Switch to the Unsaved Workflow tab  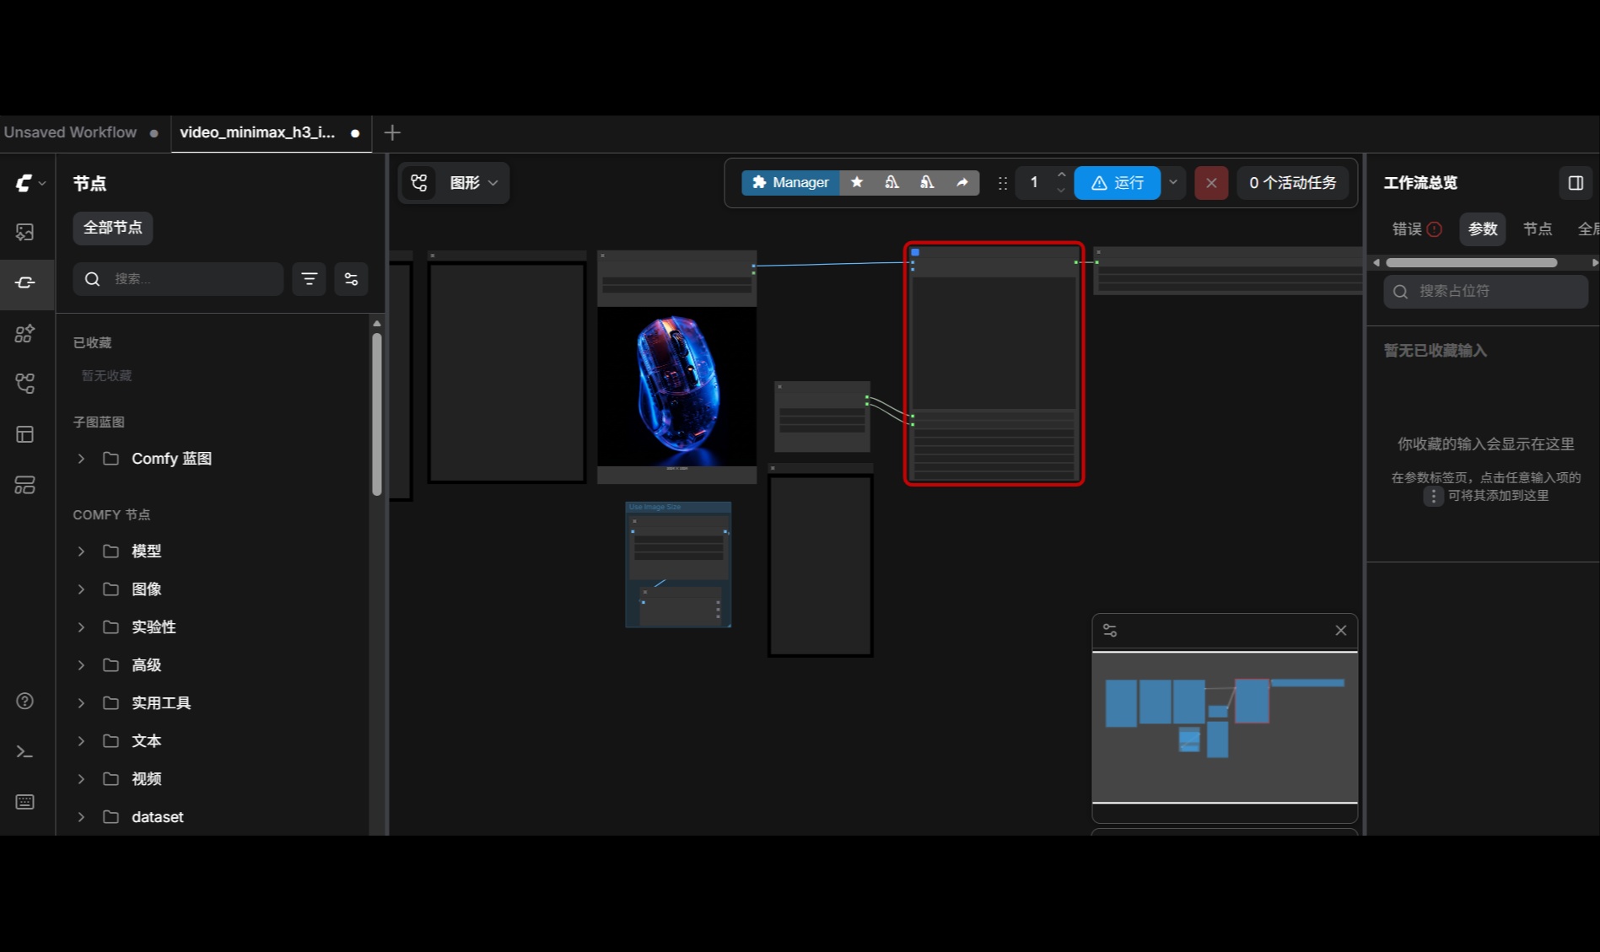coord(82,133)
